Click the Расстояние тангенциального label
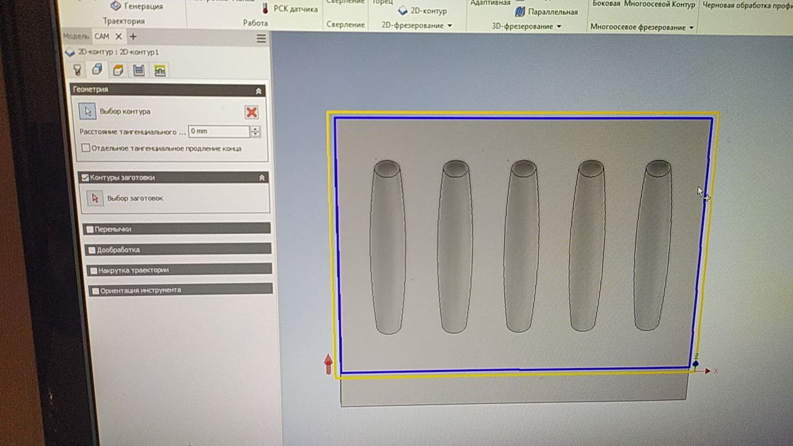 click(x=133, y=132)
